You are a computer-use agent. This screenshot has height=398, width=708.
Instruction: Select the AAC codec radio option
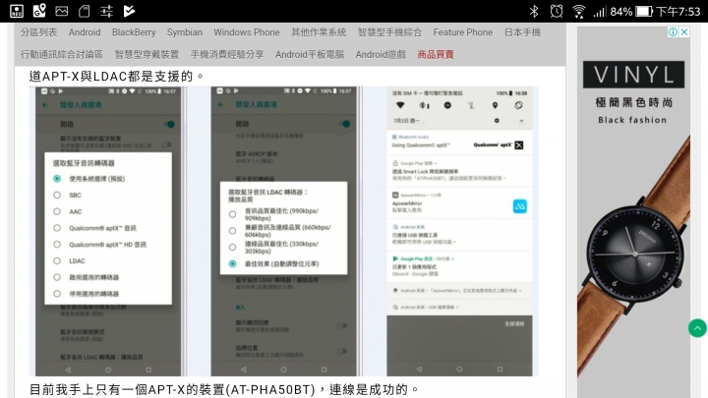click(56, 211)
